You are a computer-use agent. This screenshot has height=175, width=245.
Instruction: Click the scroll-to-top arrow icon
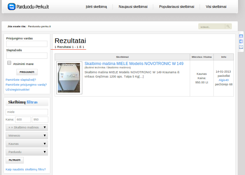[241, 36]
